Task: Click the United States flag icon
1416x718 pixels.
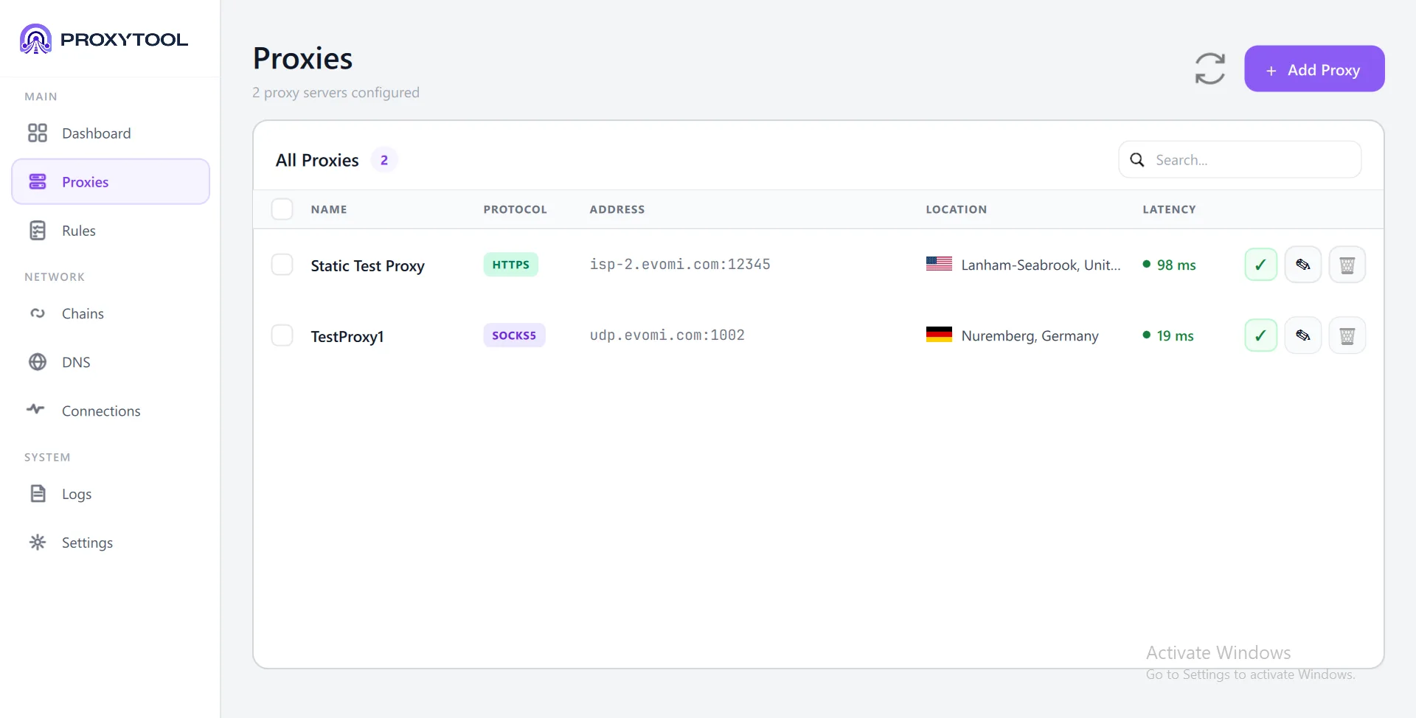Action: point(939,264)
